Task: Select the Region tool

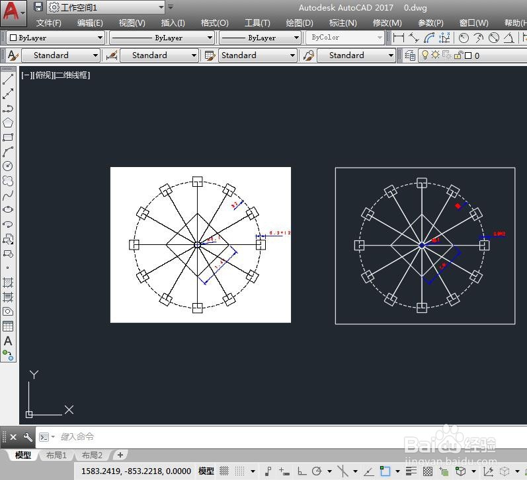Action: click(x=8, y=312)
